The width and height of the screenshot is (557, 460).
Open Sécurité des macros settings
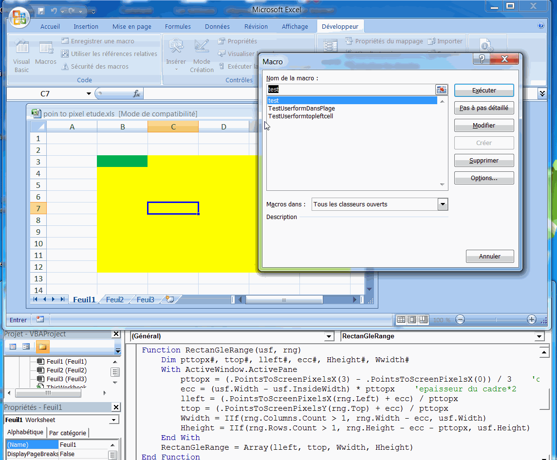coord(95,66)
